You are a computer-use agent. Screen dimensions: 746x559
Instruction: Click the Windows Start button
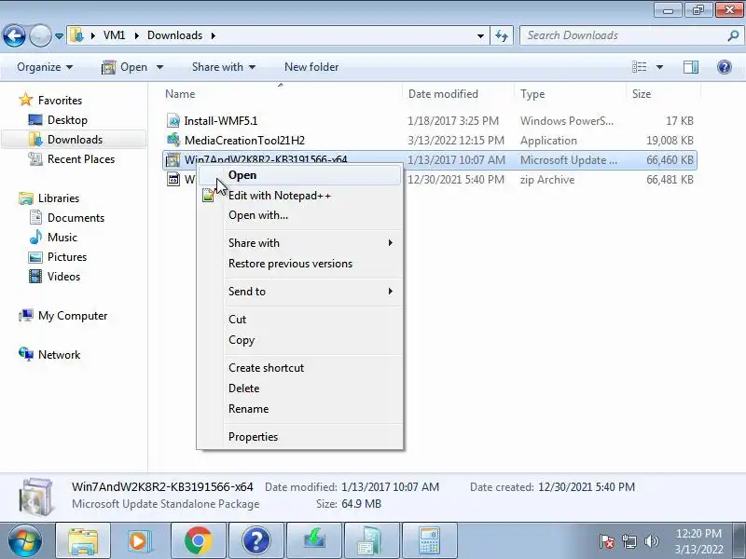click(25, 540)
